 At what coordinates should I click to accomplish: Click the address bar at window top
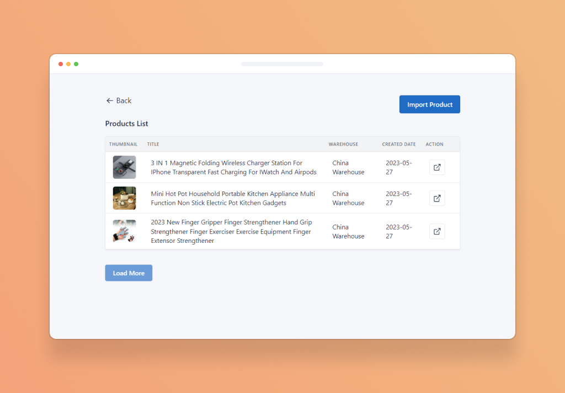(x=282, y=64)
